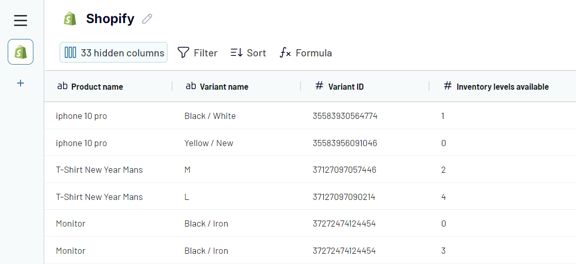Add a new source with plus icon
Viewport: 576px width, 264px height.
pos(21,83)
